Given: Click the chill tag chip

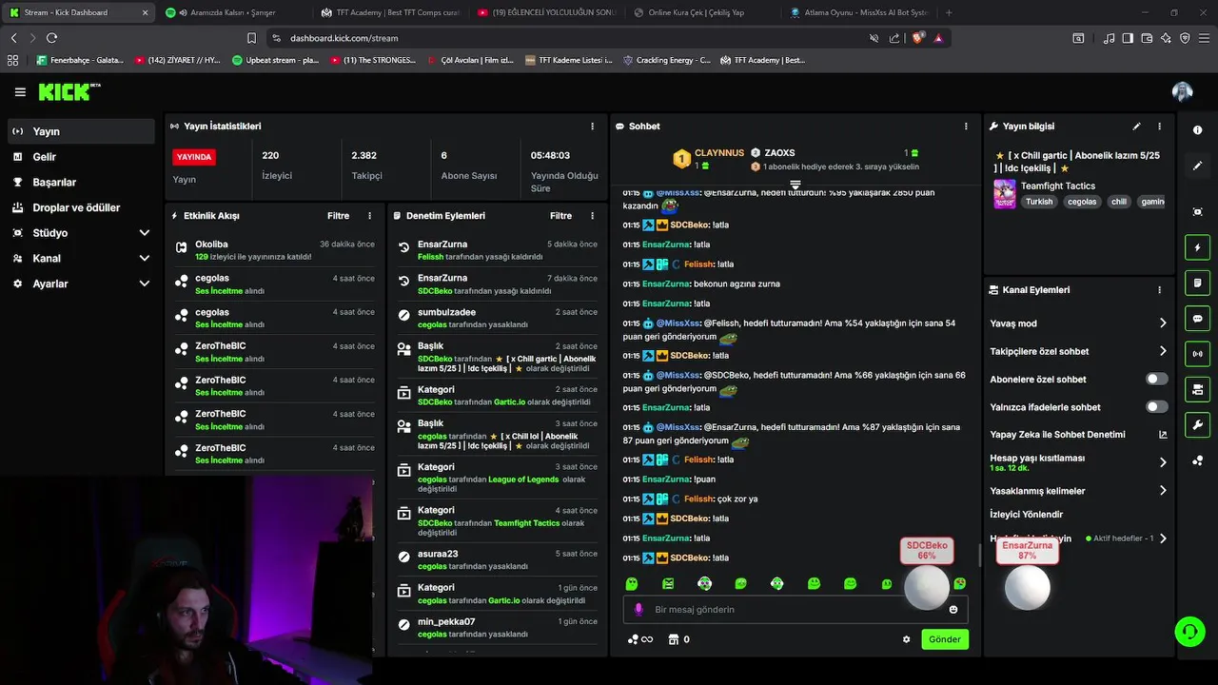Looking at the screenshot, I should 1119,202.
